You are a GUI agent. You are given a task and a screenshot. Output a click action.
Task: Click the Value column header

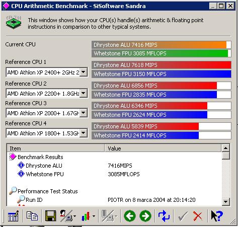(x=163, y=148)
